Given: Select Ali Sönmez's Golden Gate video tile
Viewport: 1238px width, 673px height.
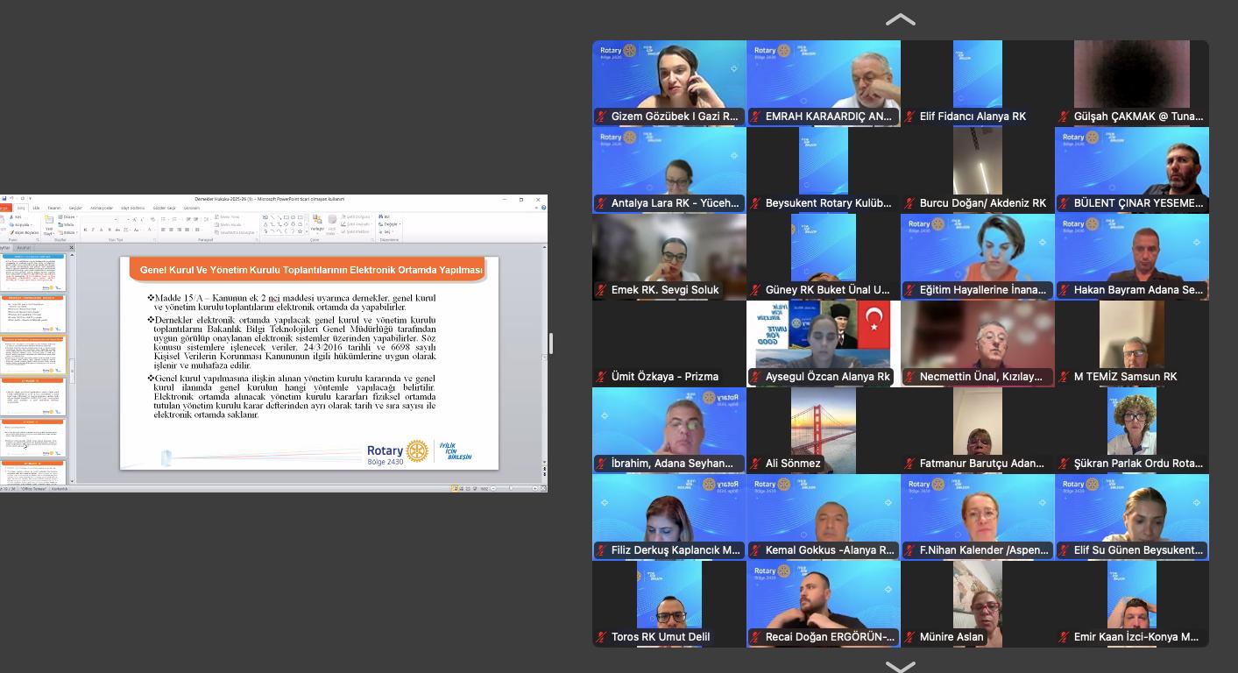Looking at the screenshot, I should 823,429.
